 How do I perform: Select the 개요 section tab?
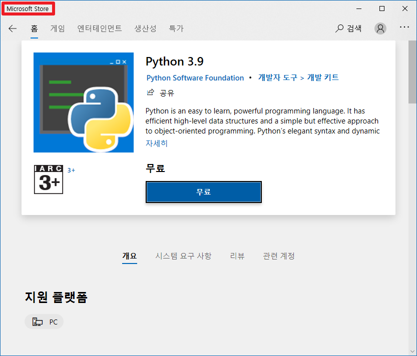coord(130,256)
